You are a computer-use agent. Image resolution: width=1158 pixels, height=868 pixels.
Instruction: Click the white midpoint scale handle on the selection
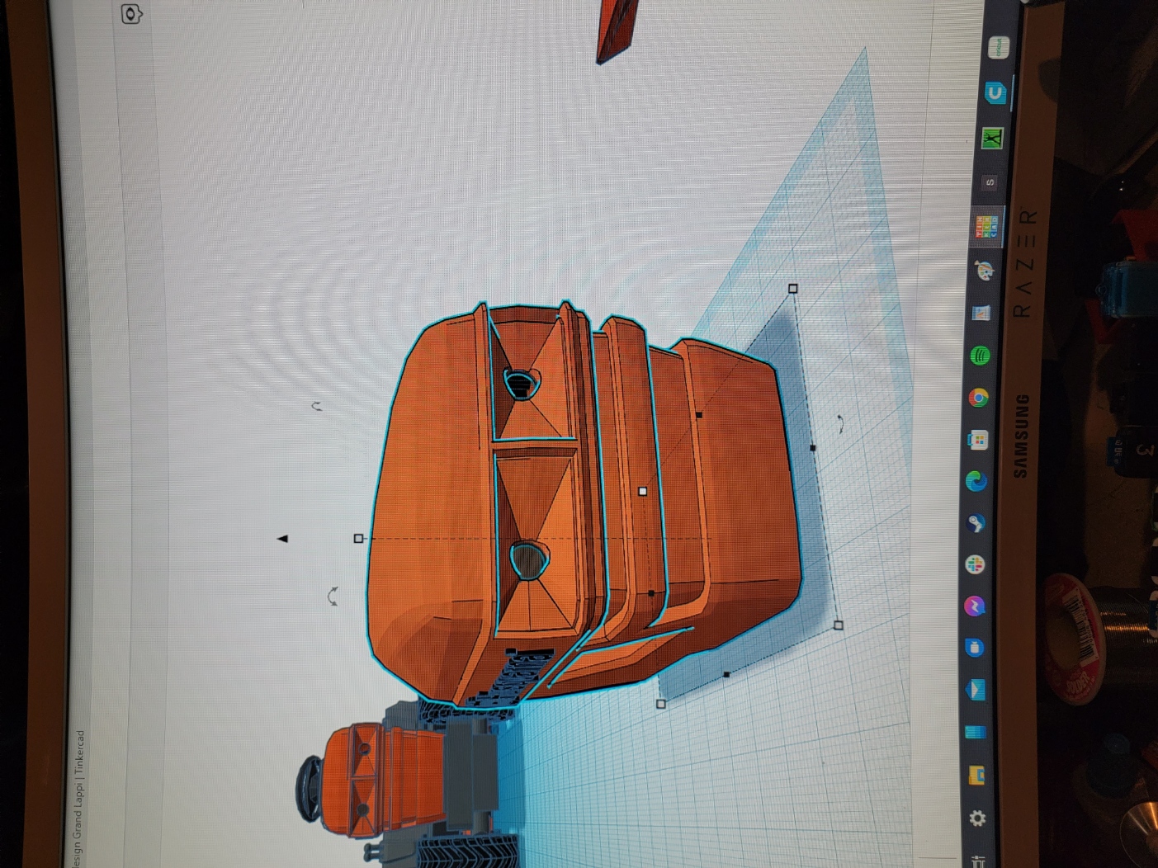(x=642, y=493)
